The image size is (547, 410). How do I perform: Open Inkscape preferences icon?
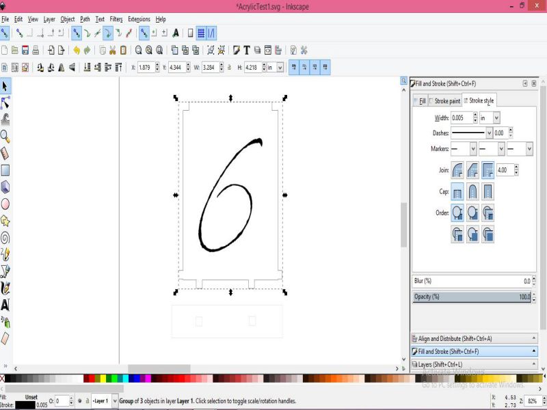(304, 50)
